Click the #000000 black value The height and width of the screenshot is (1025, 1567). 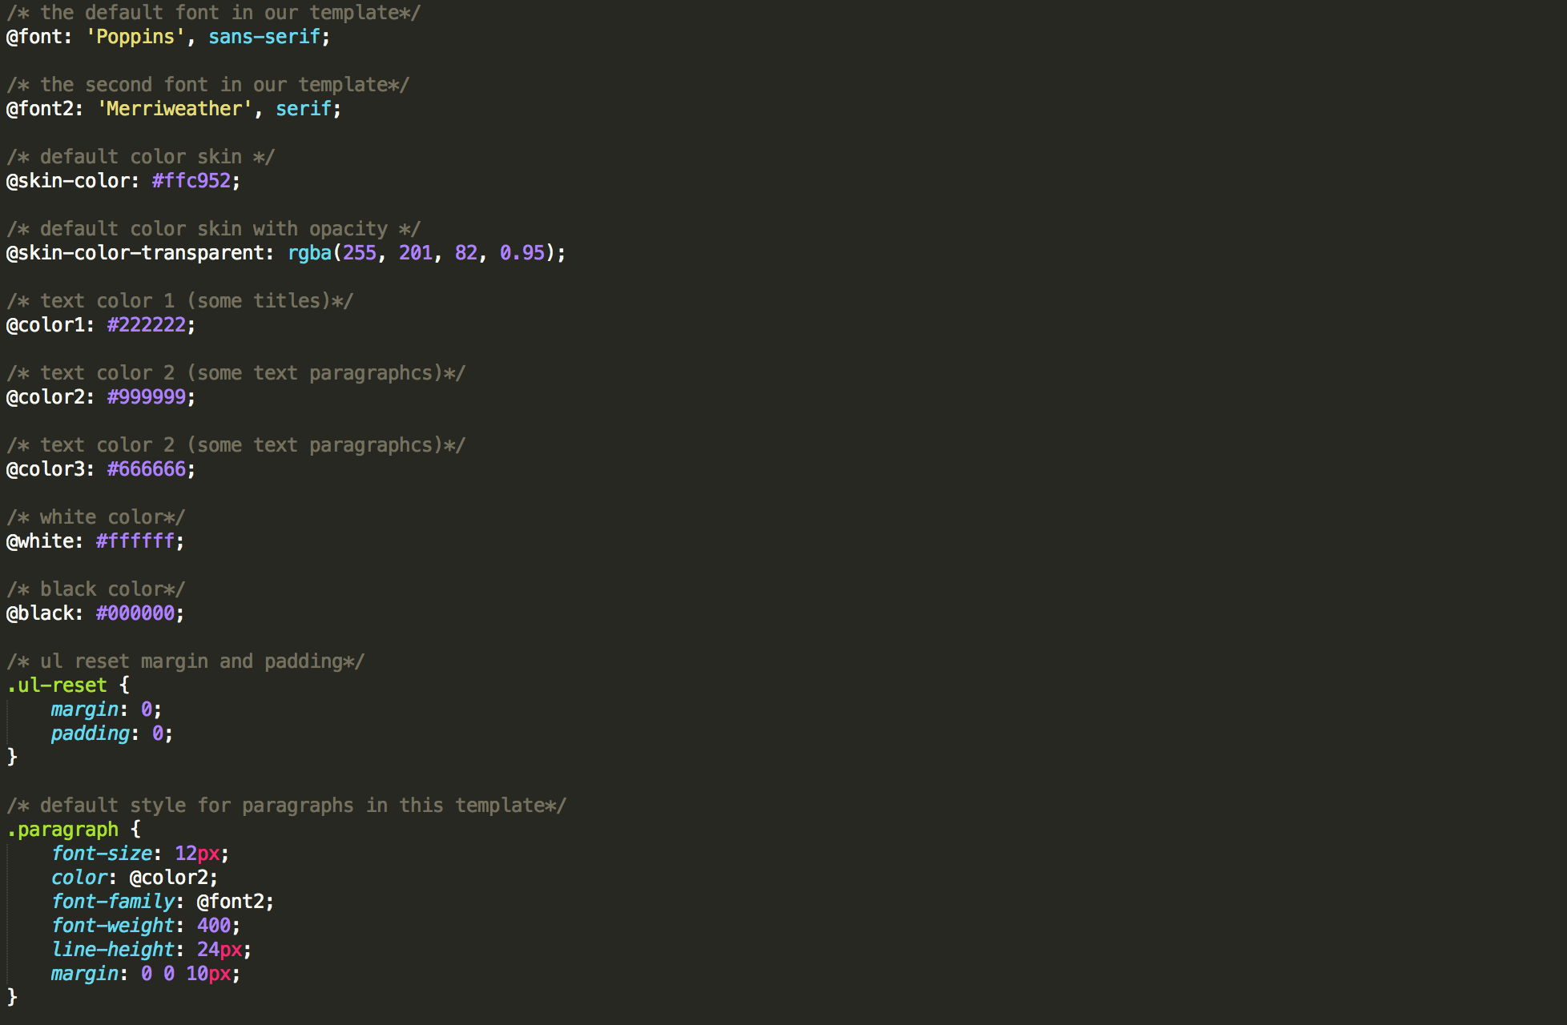(x=135, y=613)
